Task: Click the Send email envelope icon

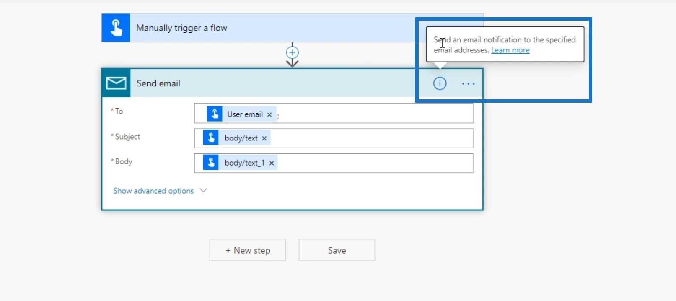Action: (116, 83)
